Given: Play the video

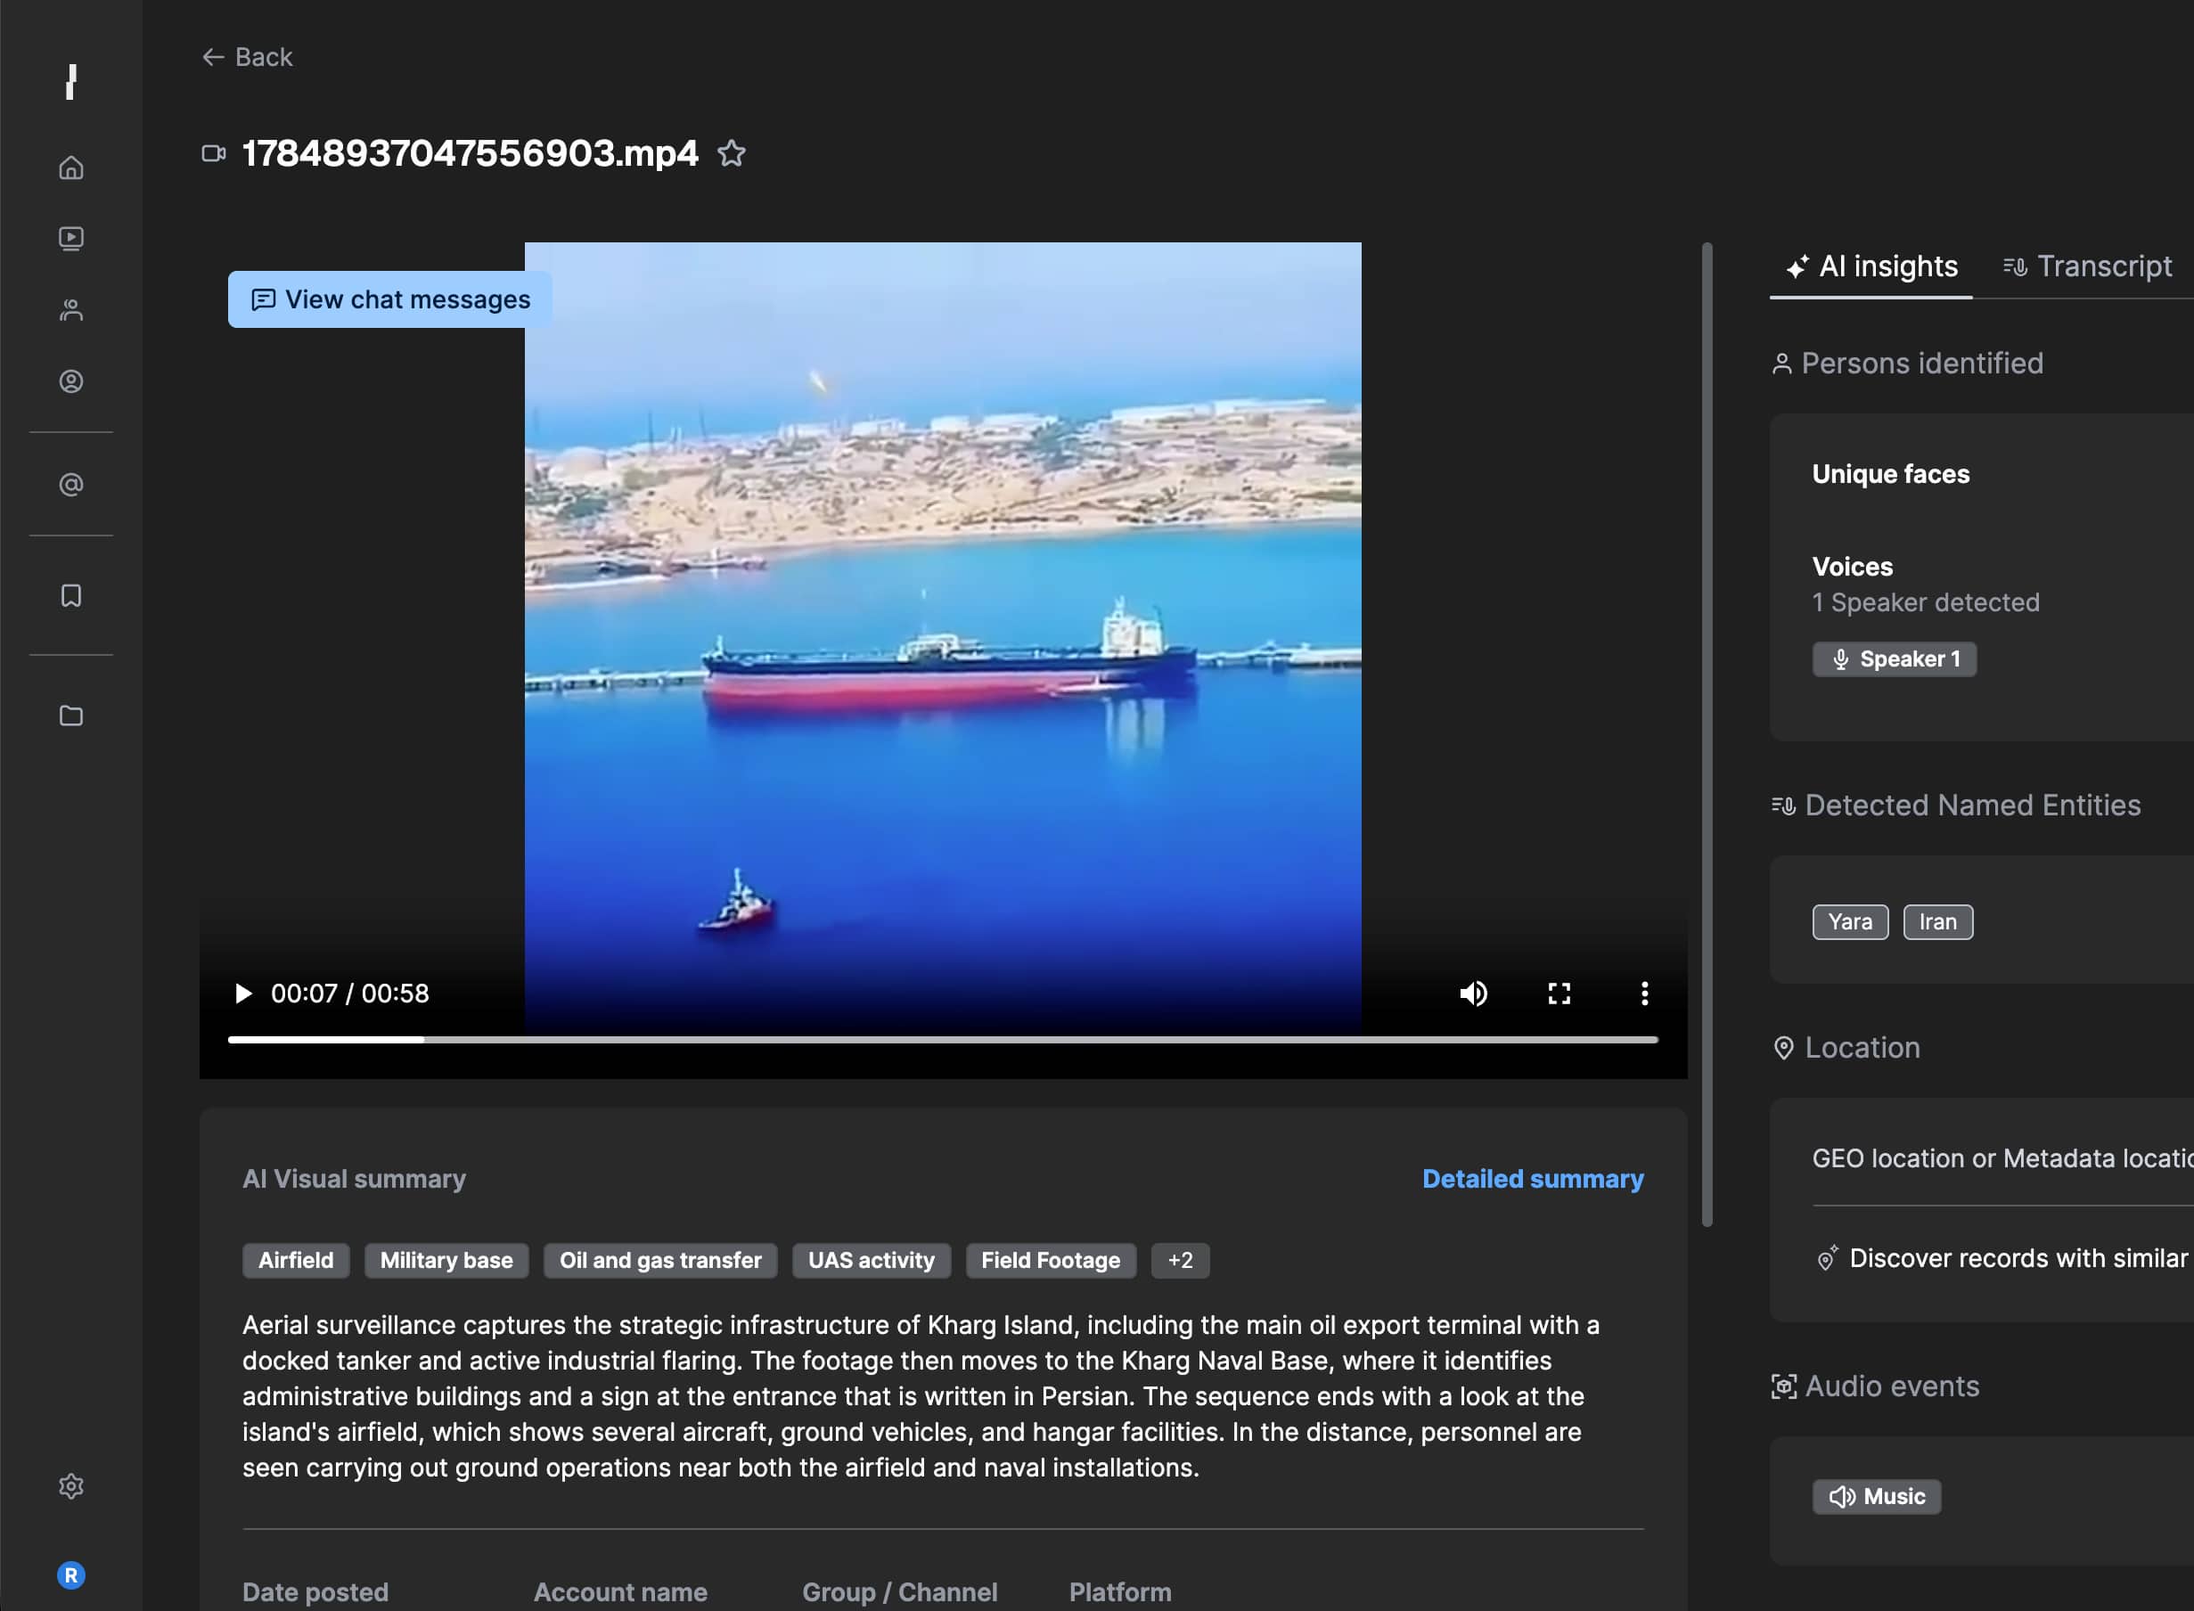Looking at the screenshot, I should (x=242, y=994).
